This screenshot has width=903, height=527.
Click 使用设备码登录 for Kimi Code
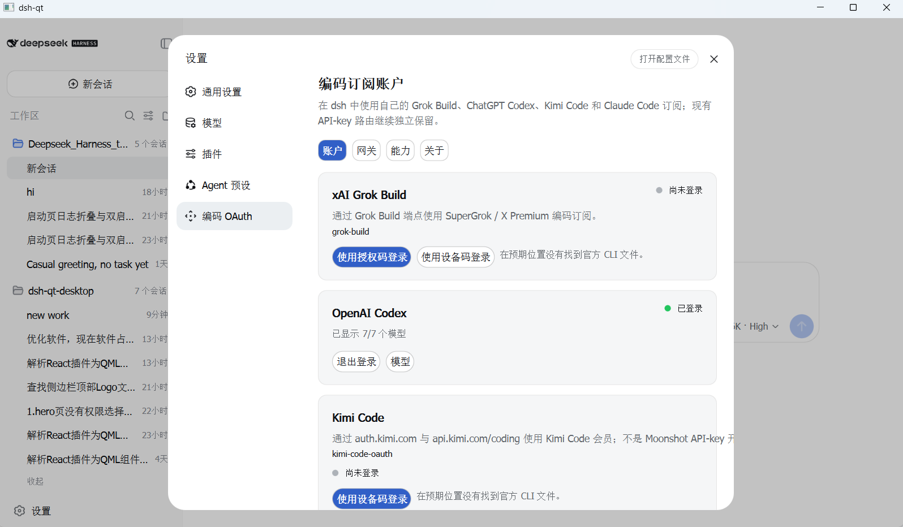click(x=372, y=499)
